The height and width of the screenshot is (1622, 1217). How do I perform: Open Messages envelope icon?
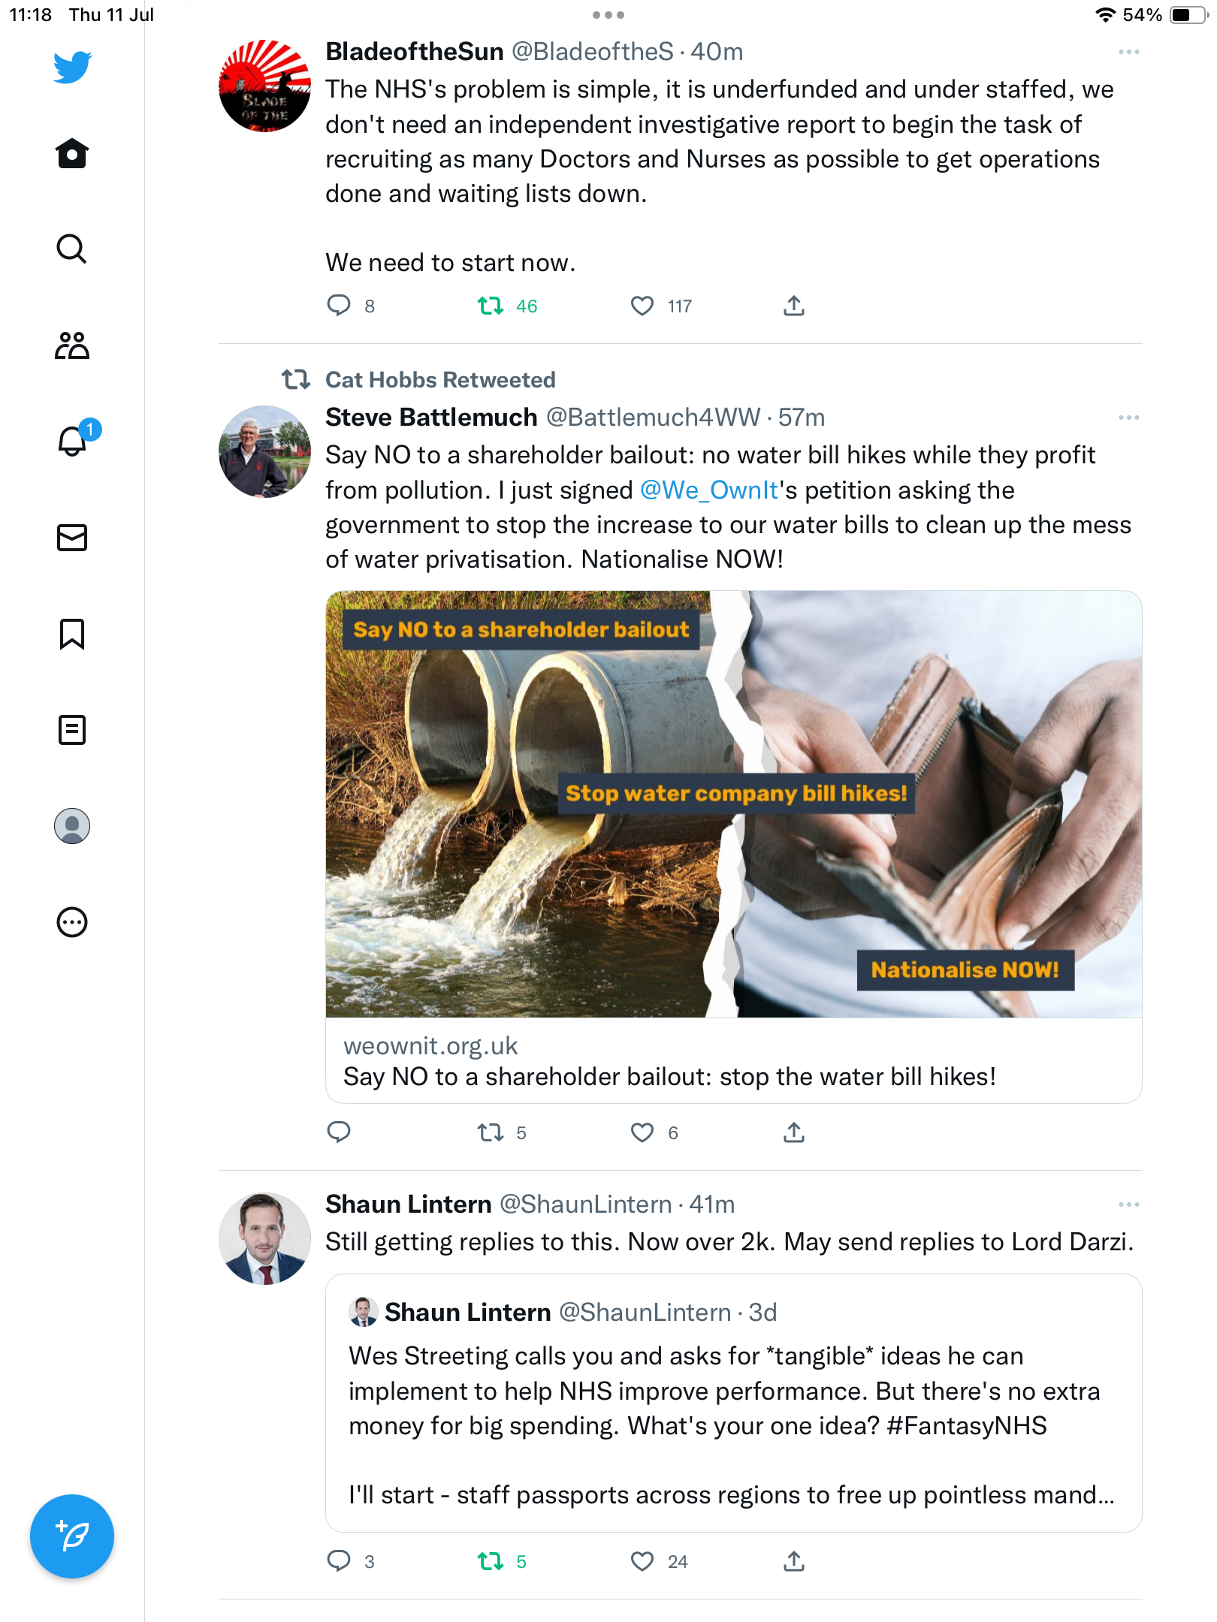click(72, 538)
